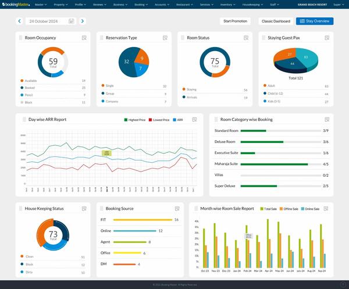Expand the Super user dropdown
Viewport: 349px width, 289px height.
tap(338, 4)
